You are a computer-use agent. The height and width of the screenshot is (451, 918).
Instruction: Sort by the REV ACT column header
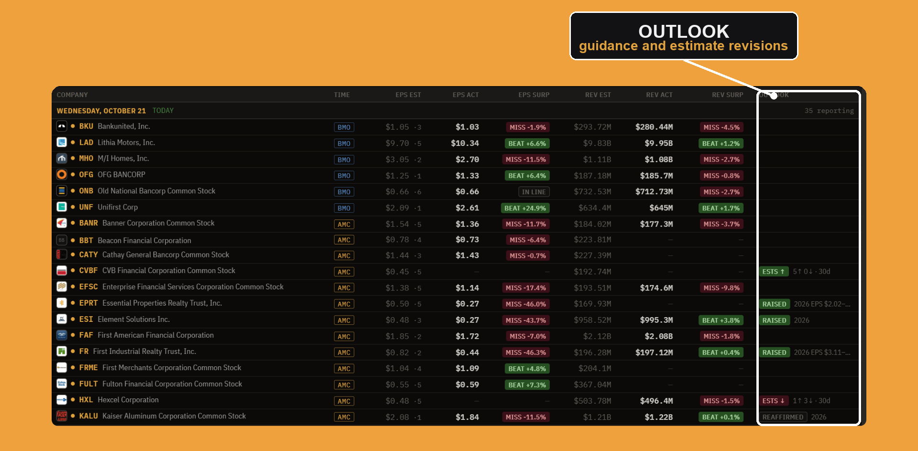[x=659, y=95]
